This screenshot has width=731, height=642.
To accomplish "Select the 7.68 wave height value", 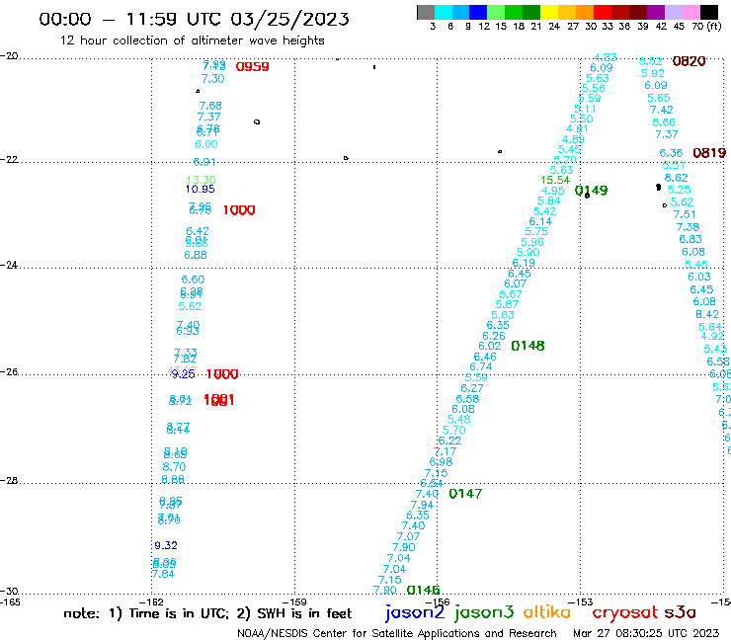I will tap(210, 106).
